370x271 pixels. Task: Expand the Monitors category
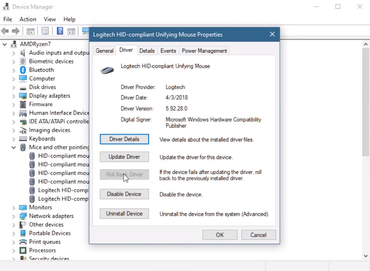coord(14,208)
